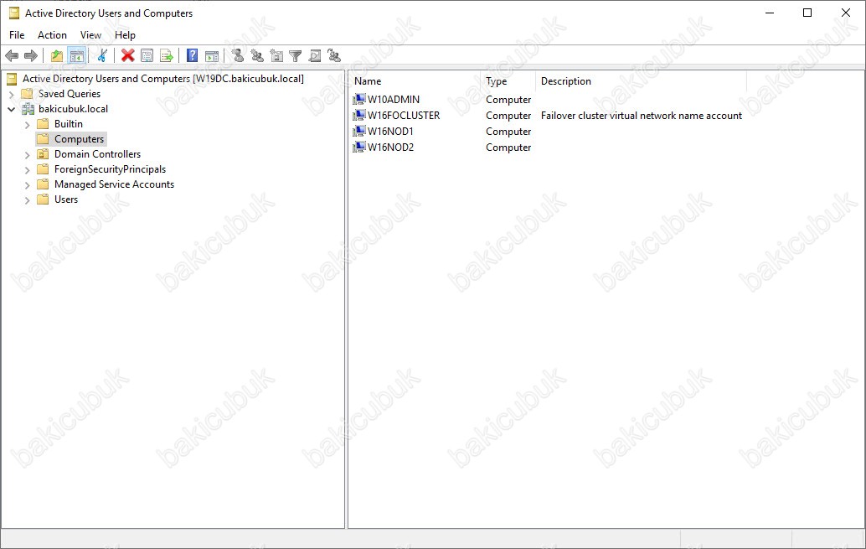Select the root Active Directory Users and Computers node
This screenshot has height=549, width=866.
[x=163, y=79]
